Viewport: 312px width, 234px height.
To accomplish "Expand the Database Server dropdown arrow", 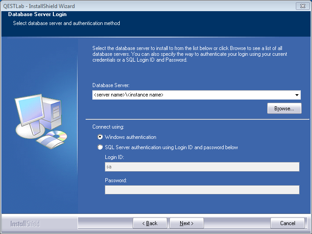I will 297,95.
